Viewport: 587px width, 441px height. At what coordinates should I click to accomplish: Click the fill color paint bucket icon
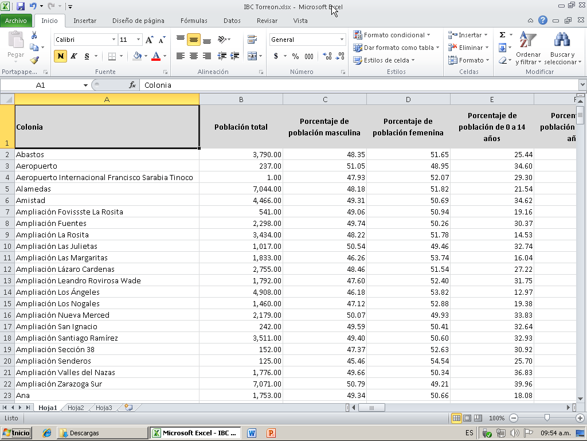(x=138, y=56)
